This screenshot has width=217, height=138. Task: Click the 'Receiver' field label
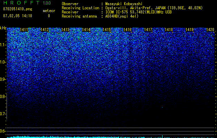pyautogui.click(x=70, y=12)
